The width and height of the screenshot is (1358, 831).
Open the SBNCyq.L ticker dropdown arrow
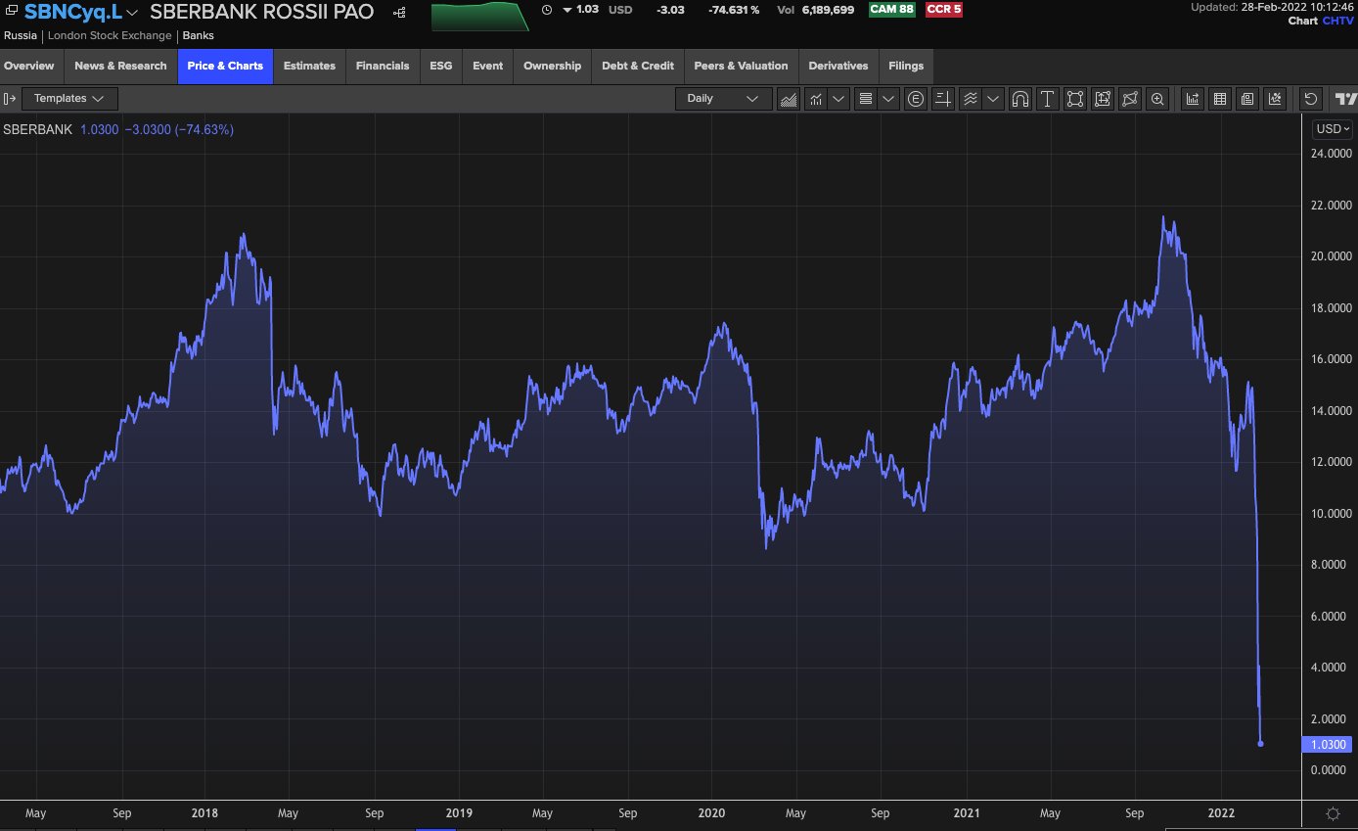(x=132, y=13)
